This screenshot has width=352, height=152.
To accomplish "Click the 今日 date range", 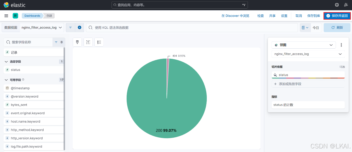I will pyautogui.click(x=316, y=28).
